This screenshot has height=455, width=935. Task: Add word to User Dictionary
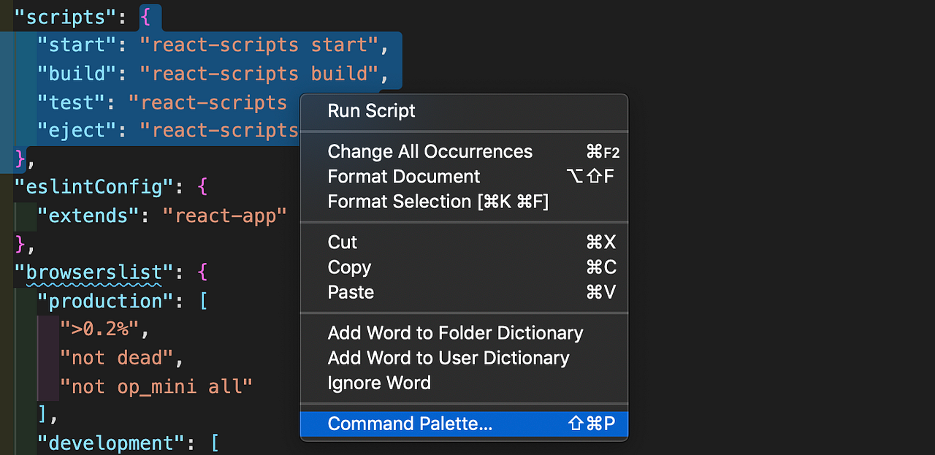[449, 358]
